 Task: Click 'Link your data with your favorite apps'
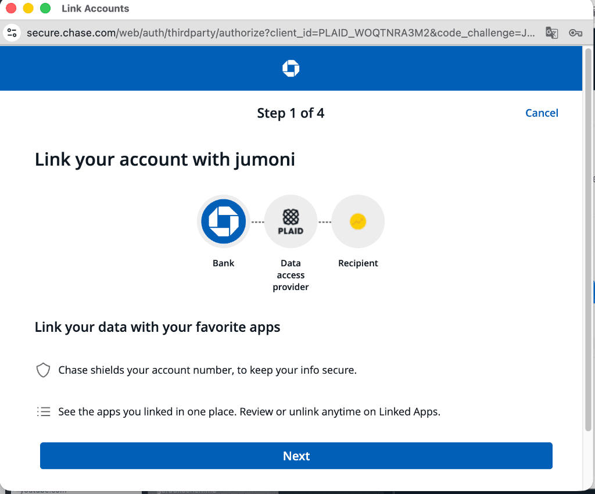click(x=157, y=327)
